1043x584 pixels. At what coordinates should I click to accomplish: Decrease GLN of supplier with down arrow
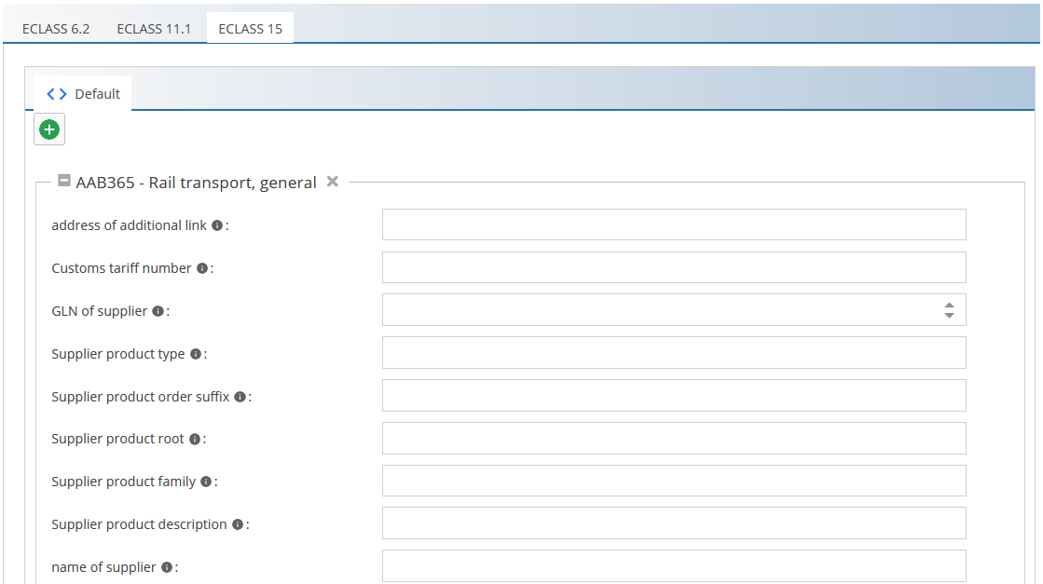(x=949, y=316)
